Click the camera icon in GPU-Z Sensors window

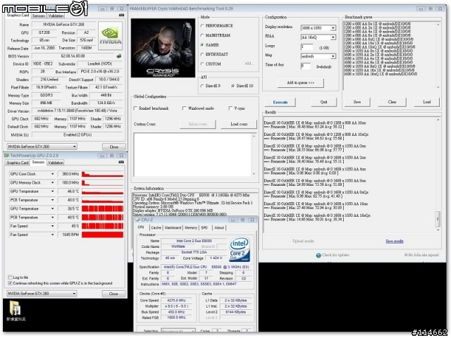click(121, 162)
